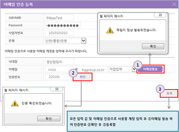This screenshot has height=132, width=179.
Task: Click the 이메일 인증 등록 title text
Action: (x=18, y=4)
